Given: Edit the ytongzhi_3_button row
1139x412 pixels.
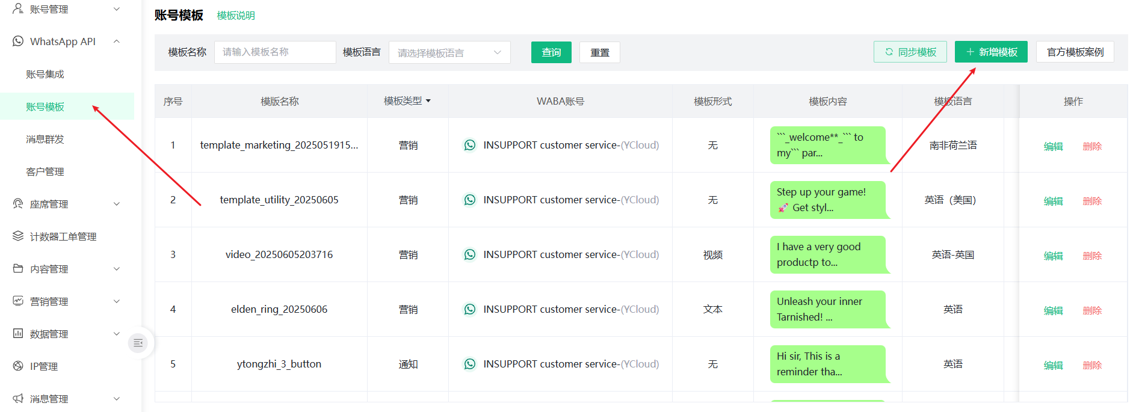Looking at the screenshot, I should (x=1053, y=365).
